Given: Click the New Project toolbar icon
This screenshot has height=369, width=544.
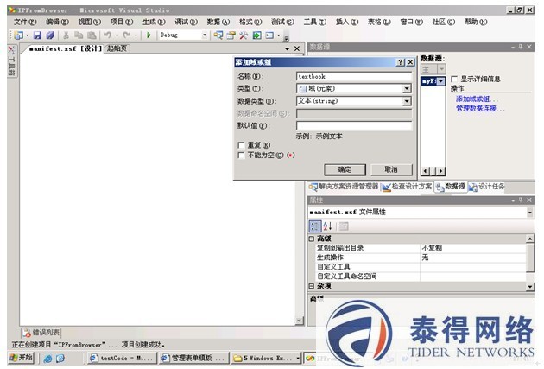Looking at the screenshot, I should click(19, 35).
